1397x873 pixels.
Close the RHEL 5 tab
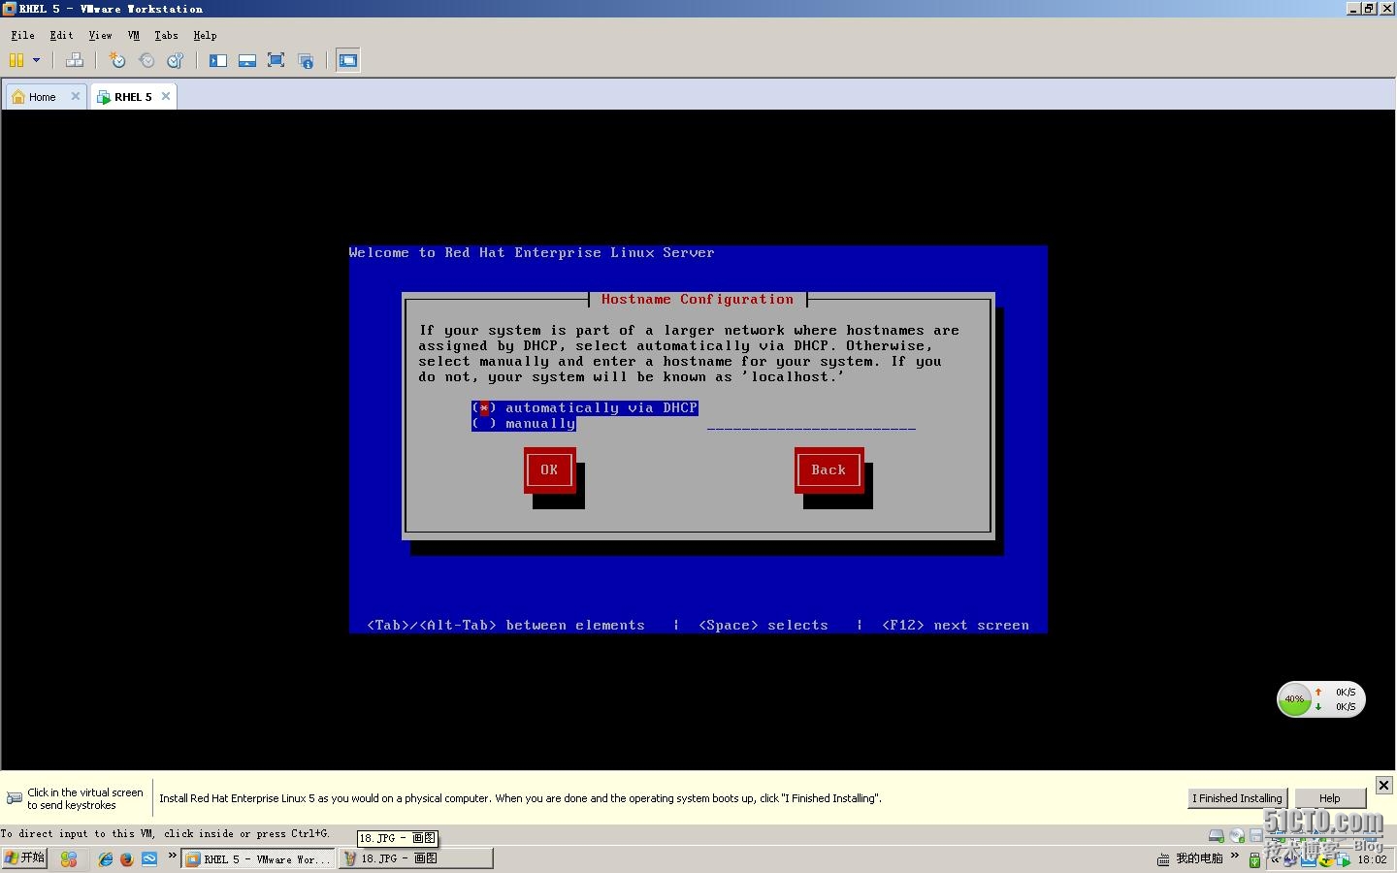[x=166, y=96]
